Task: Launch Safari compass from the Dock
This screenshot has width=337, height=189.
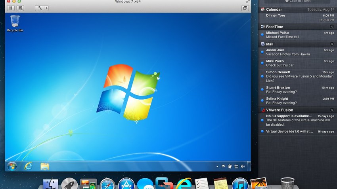Action: pyautogui.click(x=107, y=184)
